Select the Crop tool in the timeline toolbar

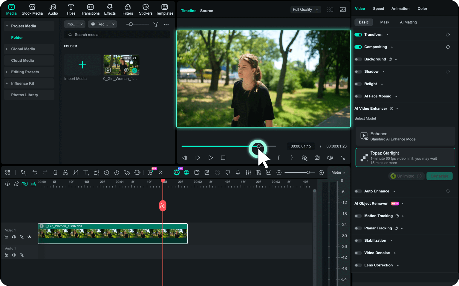(76, 172)
